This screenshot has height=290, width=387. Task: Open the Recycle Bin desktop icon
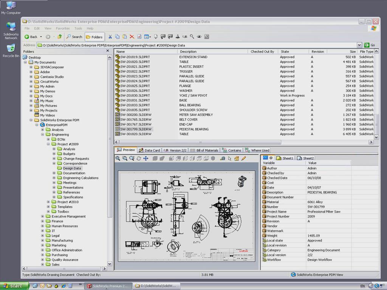tap(11, 51)
